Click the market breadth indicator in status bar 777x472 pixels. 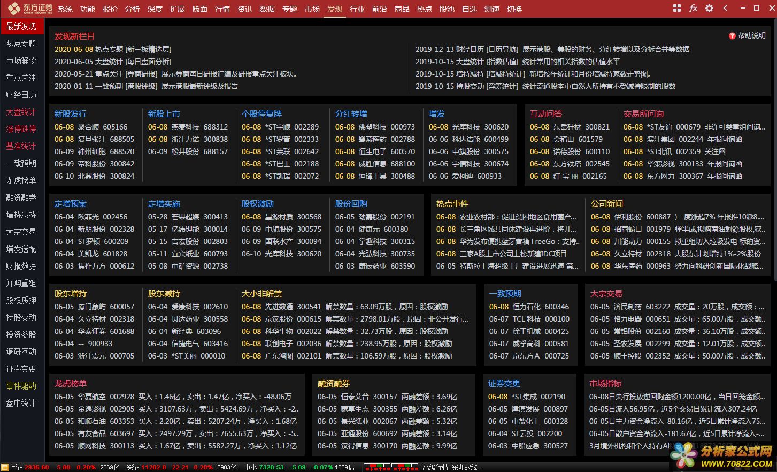tap(391, 467)
